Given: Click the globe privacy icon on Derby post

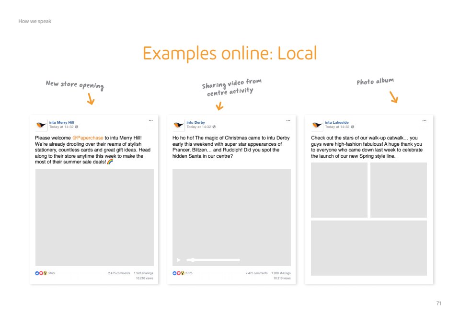Looking at the screenshot, I should click(x=214, y=127).
